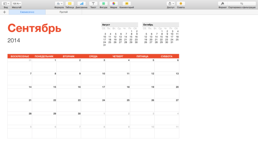Image resolution: width=258 pixels, height=145 pixels.
Task: Open the Советы tips button
Action: pyautogui.click(x=181, y=3)
